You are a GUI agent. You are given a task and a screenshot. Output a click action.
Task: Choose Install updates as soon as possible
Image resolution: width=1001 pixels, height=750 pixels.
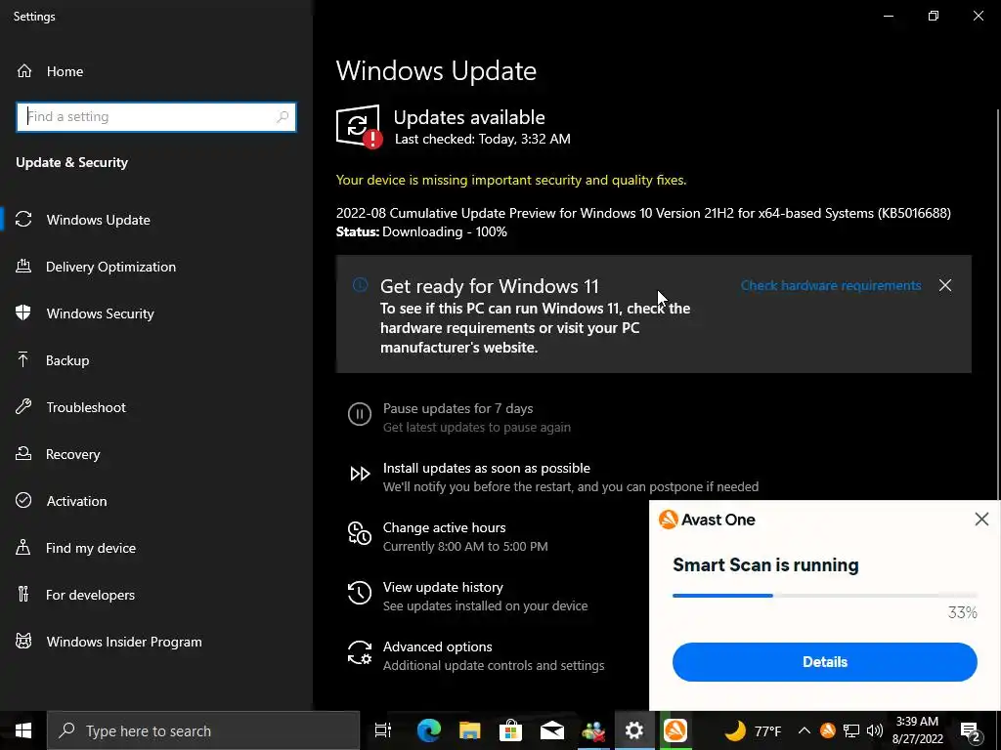tap(554, 477)
